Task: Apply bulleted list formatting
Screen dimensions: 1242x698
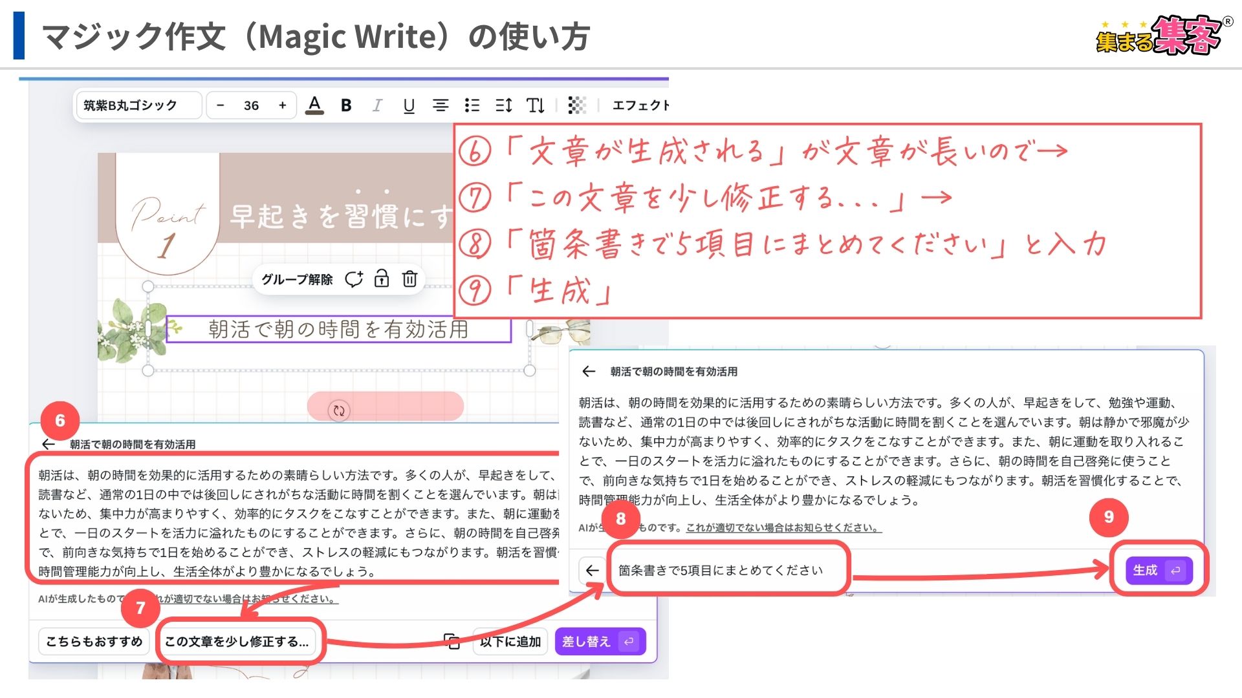Action: pyautogui.click(x=472, y=105)
